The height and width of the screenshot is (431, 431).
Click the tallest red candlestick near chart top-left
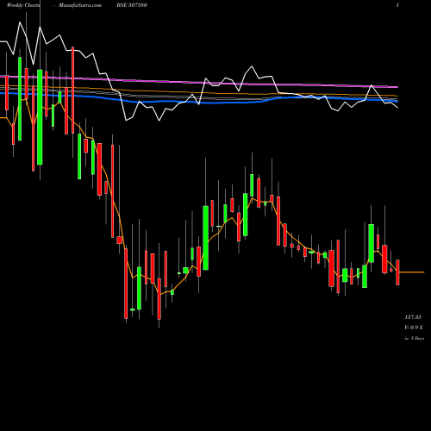pyautogui.click(x=73, y=90)
